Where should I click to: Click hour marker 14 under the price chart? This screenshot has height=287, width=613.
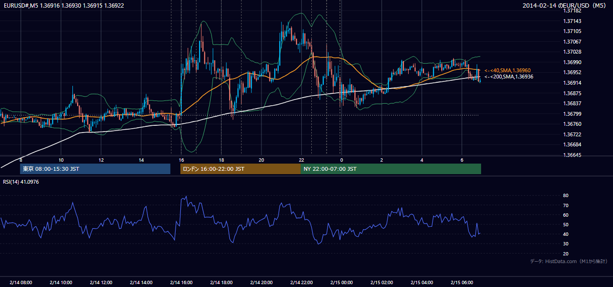pyautogui.click(x=141, y=160)
